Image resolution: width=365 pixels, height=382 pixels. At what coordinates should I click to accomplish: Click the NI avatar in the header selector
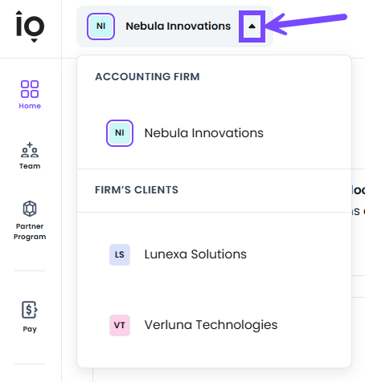(x=100, y=26)
